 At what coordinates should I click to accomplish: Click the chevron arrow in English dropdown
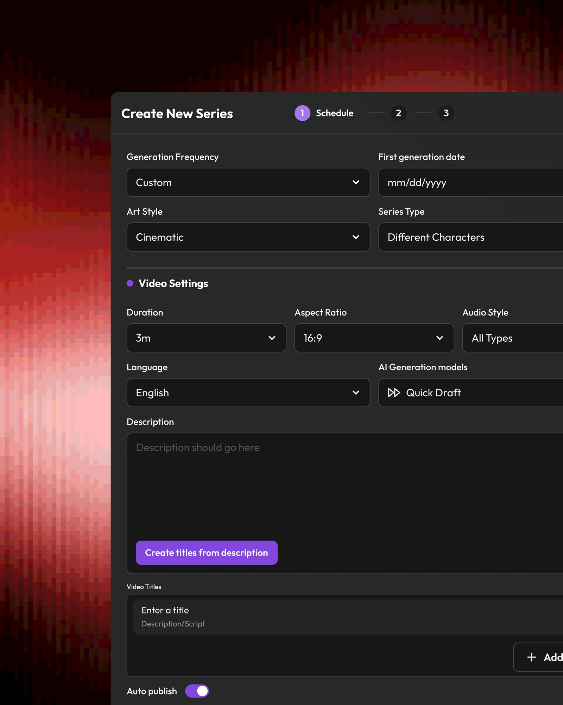coord(356,392)
